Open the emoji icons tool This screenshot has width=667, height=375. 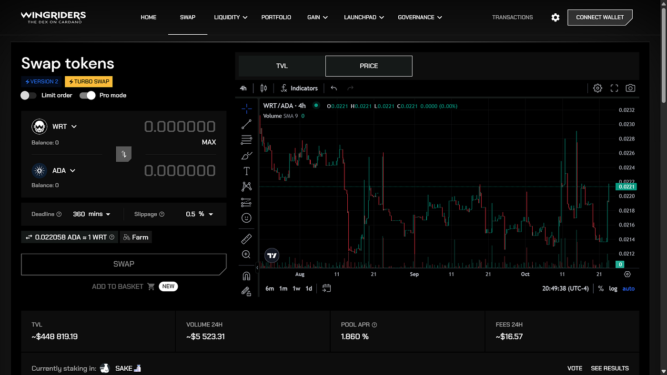(x=246, y=218)
